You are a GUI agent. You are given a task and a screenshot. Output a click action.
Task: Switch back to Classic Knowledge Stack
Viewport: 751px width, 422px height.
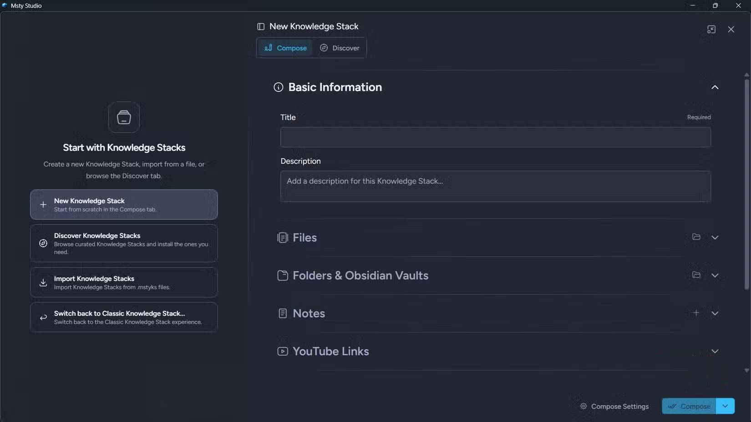pyautogui.click(x=124, y=317)
